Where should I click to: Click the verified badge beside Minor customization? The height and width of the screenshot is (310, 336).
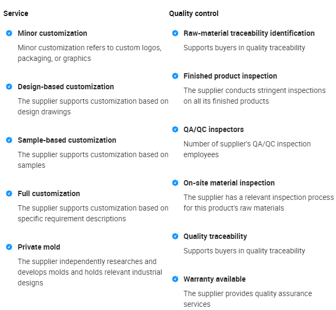(9, 33)
